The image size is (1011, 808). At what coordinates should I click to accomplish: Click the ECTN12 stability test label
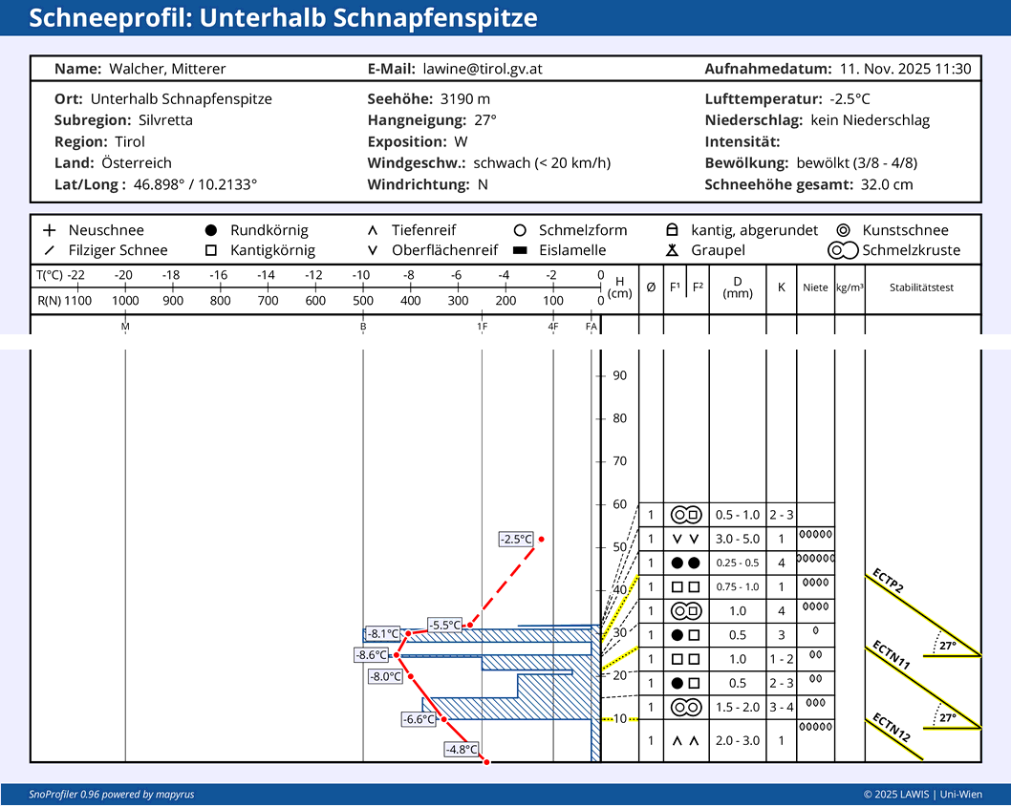pyautogui.click(x=891, y=728)
